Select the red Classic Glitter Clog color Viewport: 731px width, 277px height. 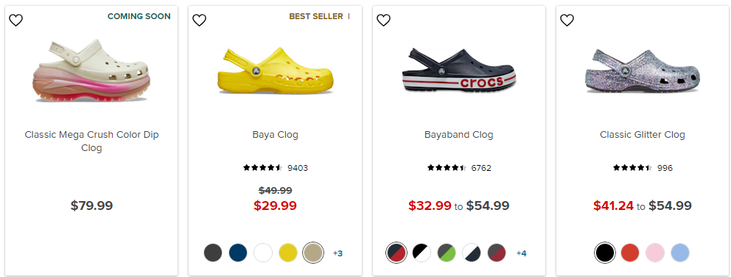pyautogui.click(x=630, y=253)
